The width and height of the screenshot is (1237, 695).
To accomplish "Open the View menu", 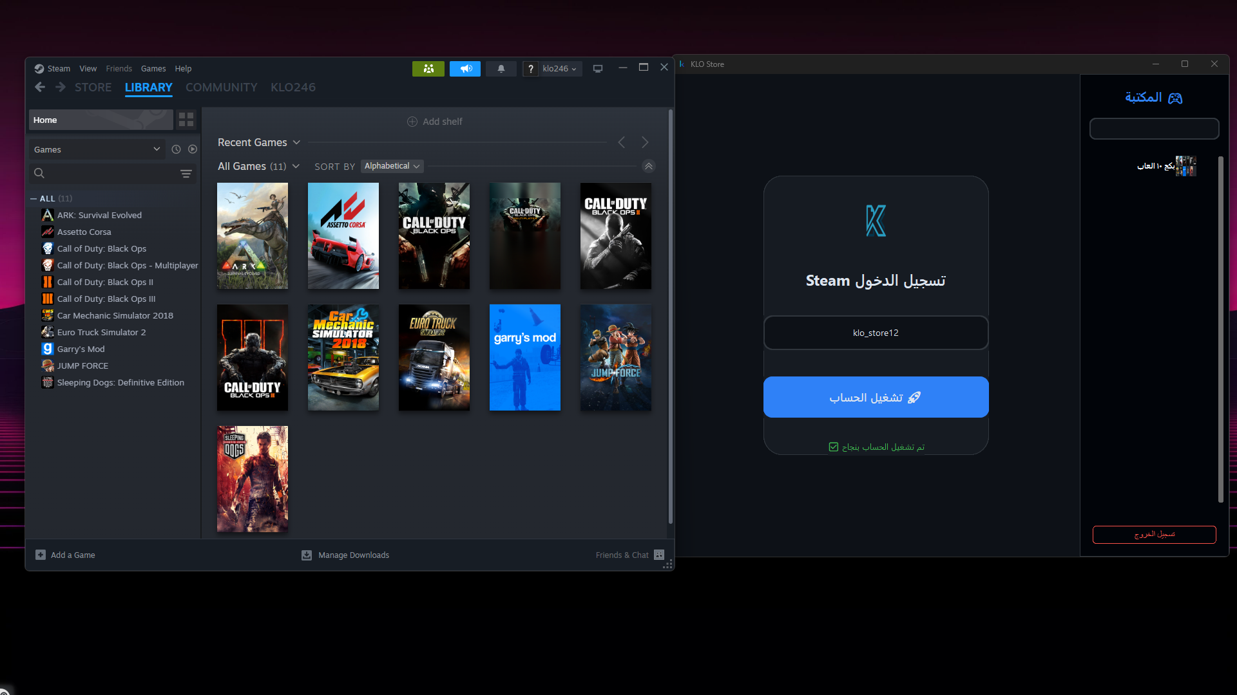I will (88, 69).
